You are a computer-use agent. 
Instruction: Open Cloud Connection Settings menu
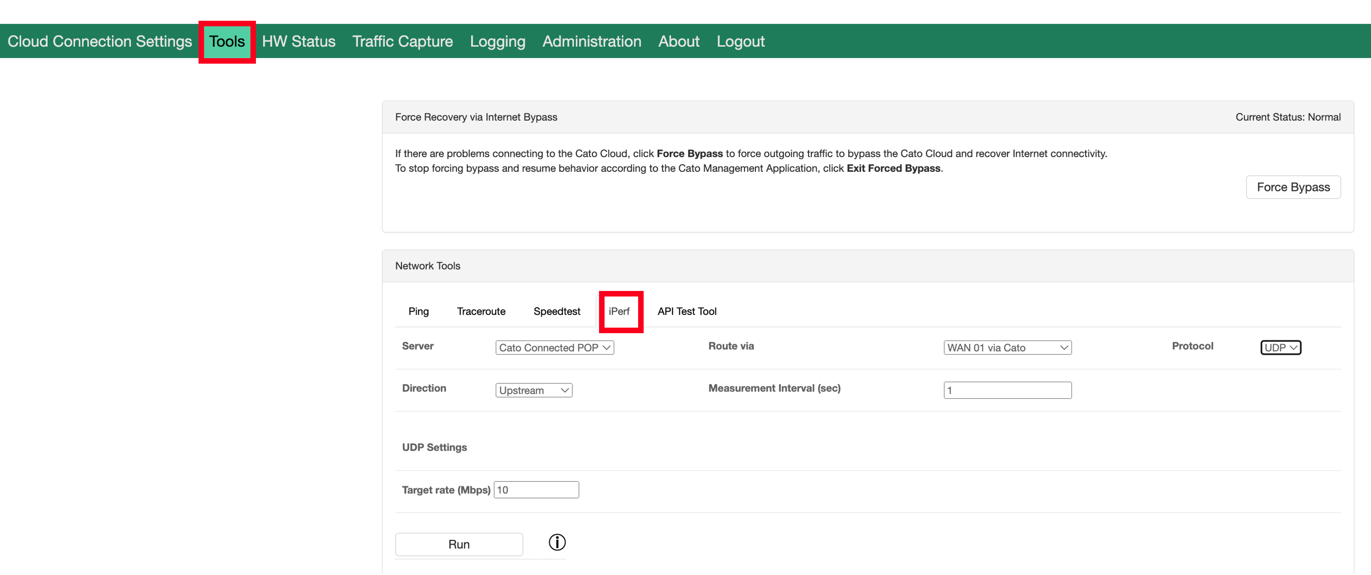pos(100,41)
